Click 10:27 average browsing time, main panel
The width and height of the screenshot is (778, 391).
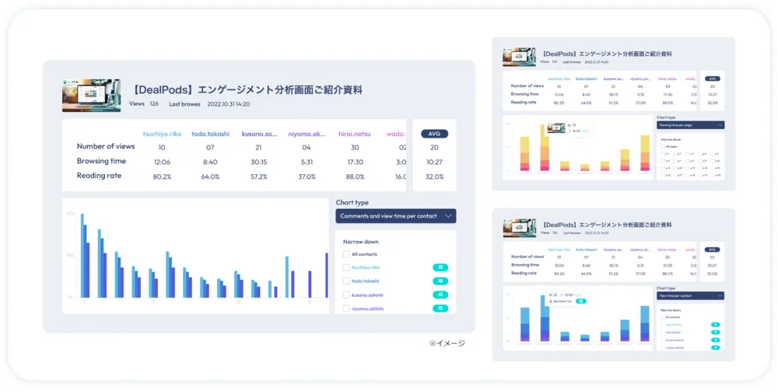(x=434, y=162)
